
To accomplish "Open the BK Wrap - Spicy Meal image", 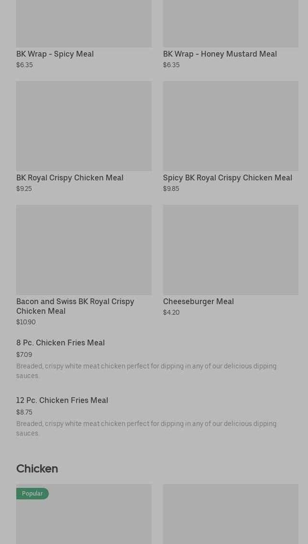I will click(84, 24).
